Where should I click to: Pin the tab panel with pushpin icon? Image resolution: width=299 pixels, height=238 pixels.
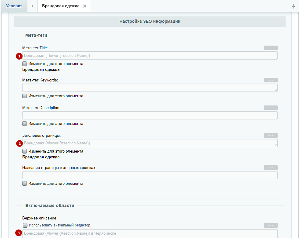click(x=294, y=6)
